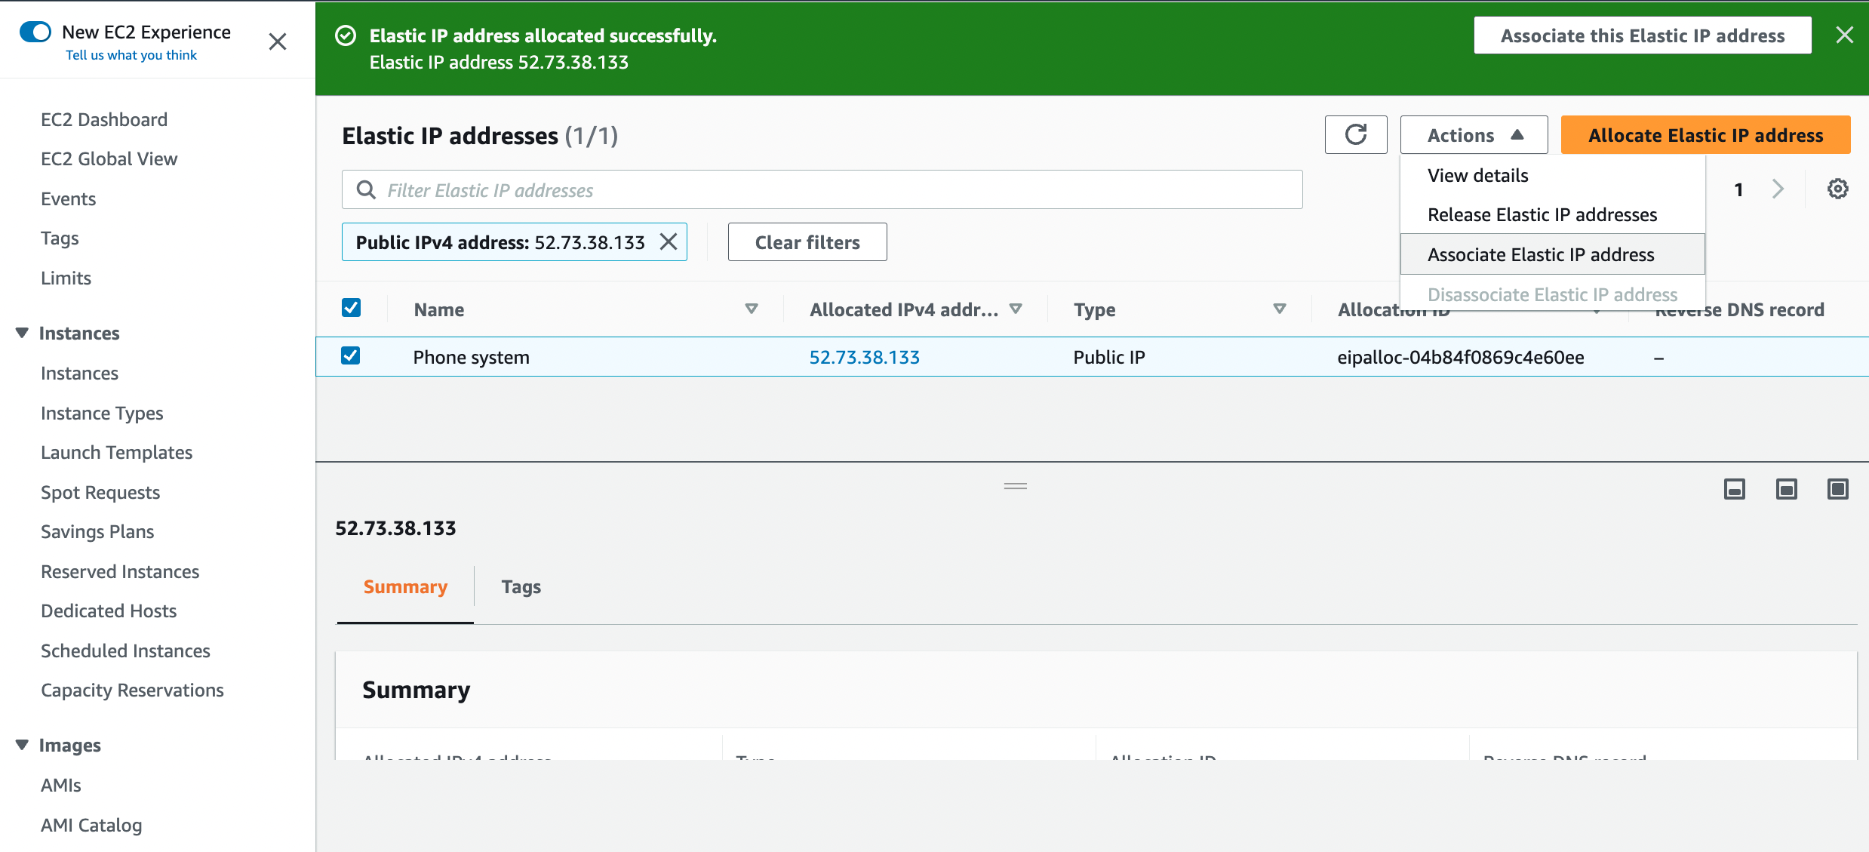Viewport: 1869px width, 852px height.
Task: Click the Name column header
Action: (x=438, y=309)
